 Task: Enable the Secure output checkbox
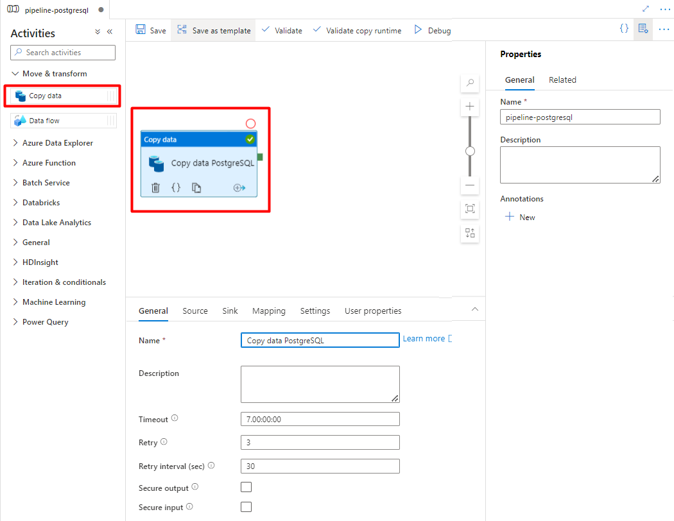coord(246,487)
